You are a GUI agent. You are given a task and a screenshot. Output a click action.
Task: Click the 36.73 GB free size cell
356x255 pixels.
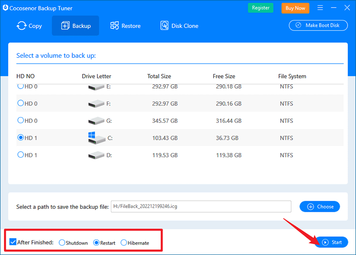227,138
